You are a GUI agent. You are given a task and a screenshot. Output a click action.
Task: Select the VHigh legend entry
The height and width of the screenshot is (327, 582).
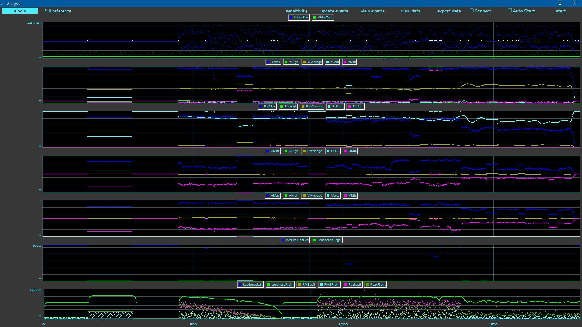(291, 196)
